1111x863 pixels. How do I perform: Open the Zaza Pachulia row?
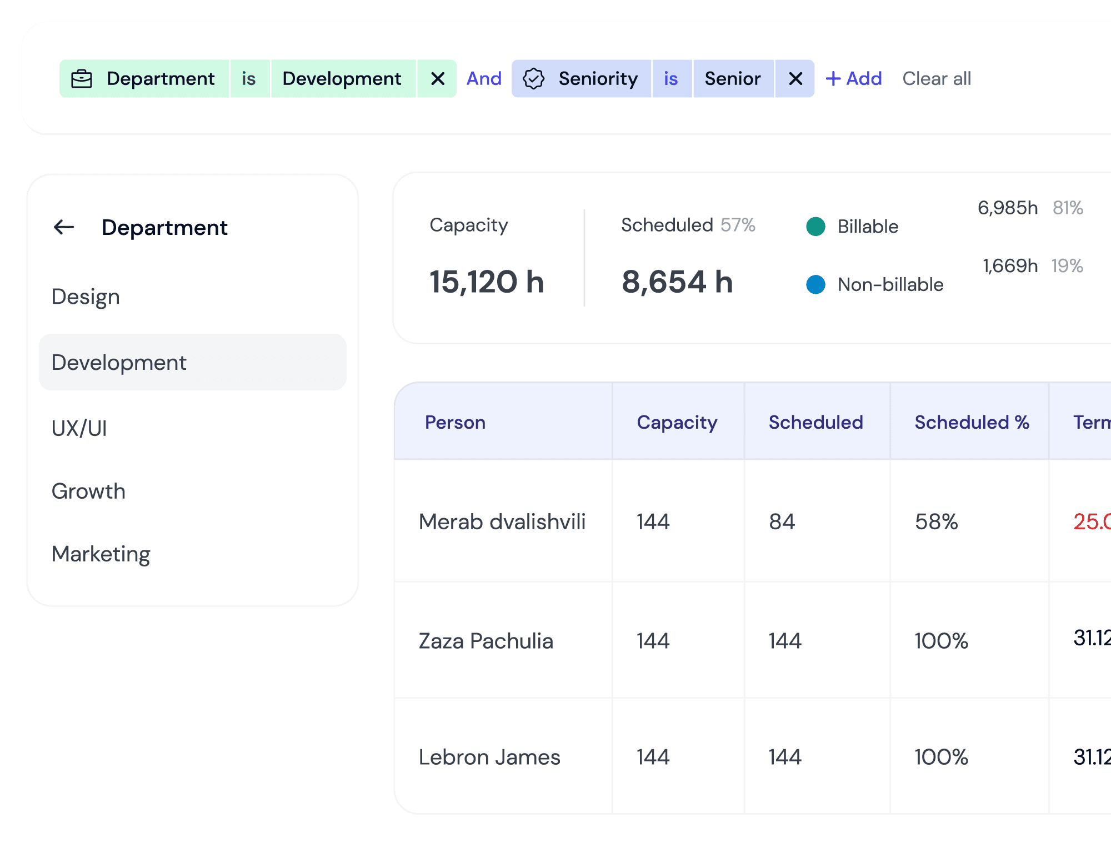[486, 641]
